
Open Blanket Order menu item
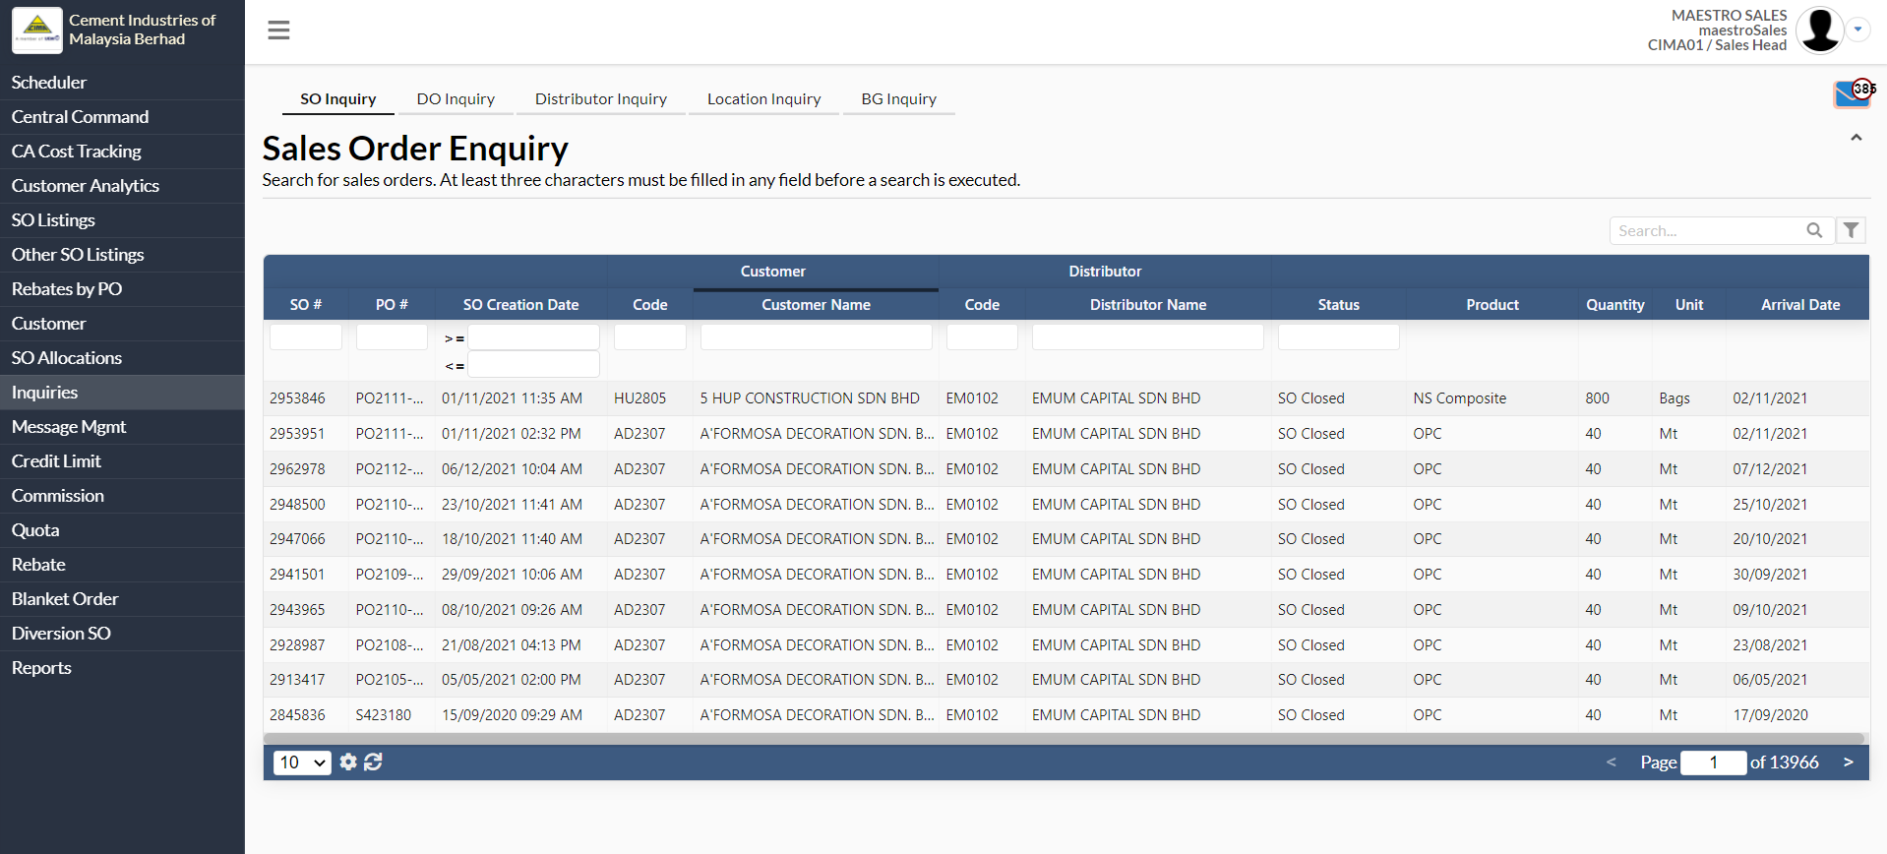(x=122, y=599)
